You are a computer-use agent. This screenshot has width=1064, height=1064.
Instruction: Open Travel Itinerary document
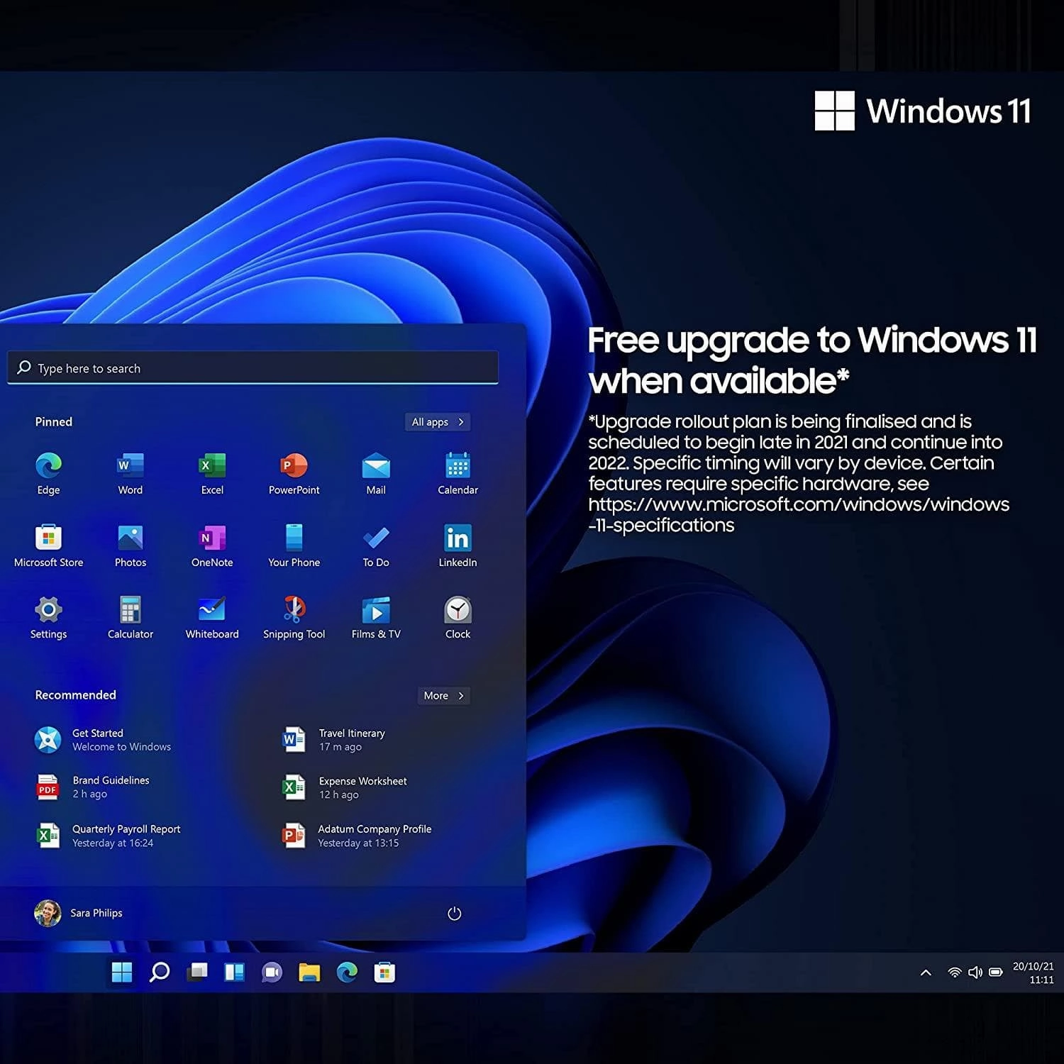click(334, 740)
